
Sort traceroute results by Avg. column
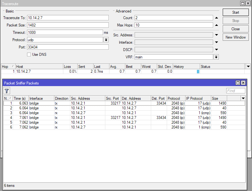point(117,67)
